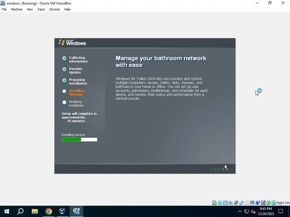Click the 'Windows for Toilets 2004' description paragraph
290x217 pixels.
(x=162, y=88)
